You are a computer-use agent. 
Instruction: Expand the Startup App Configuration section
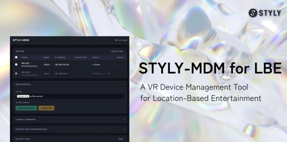pos(70,129)
